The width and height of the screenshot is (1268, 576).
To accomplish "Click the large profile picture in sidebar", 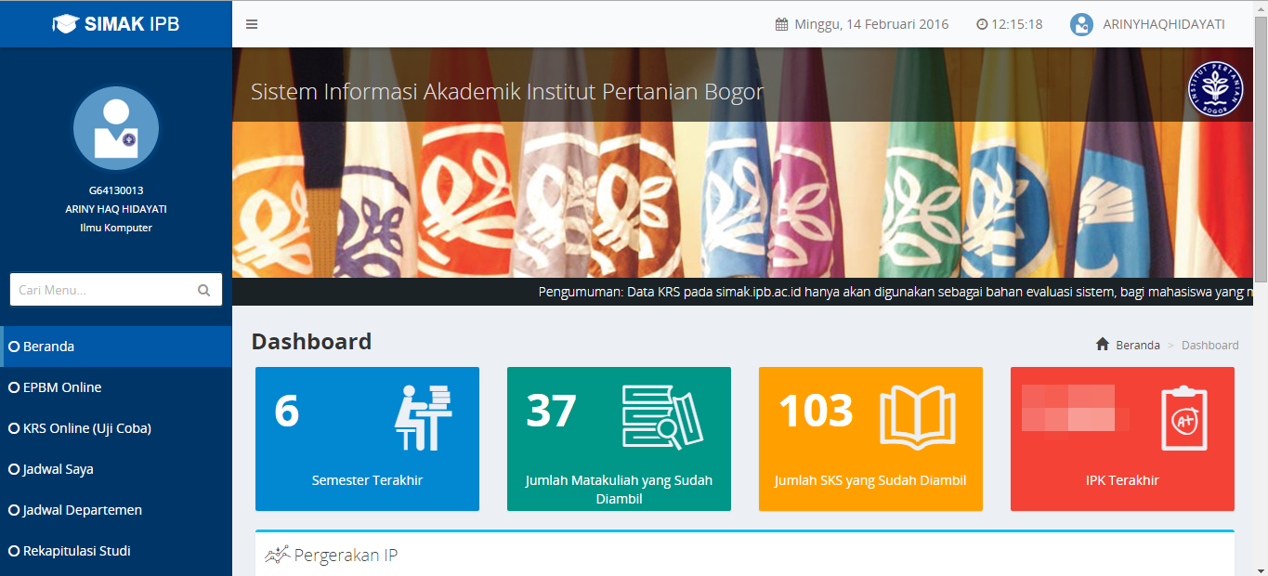I will pos(116,129).
